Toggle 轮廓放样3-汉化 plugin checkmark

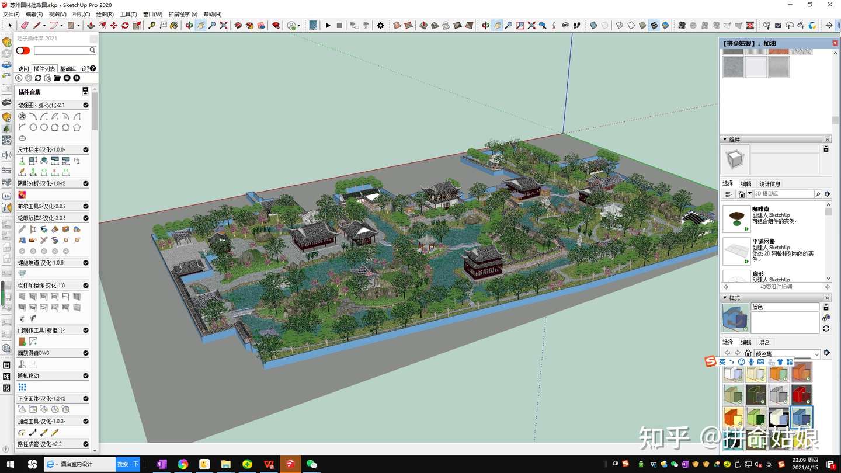click(x=86, y=218)
